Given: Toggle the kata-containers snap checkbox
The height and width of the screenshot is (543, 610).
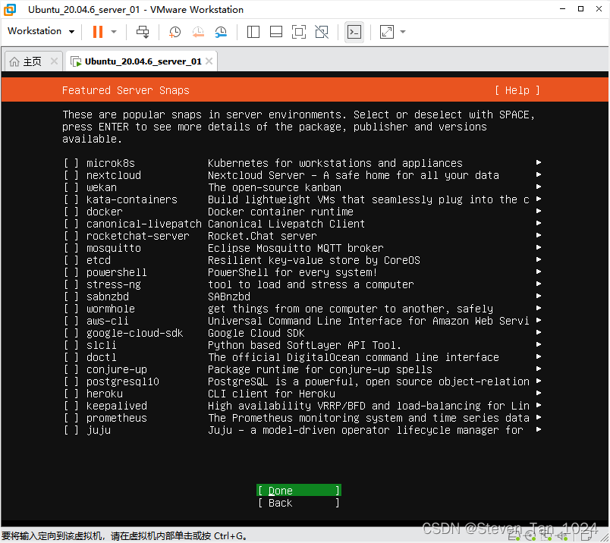Looking at the screenshot, I should (71, 199).
